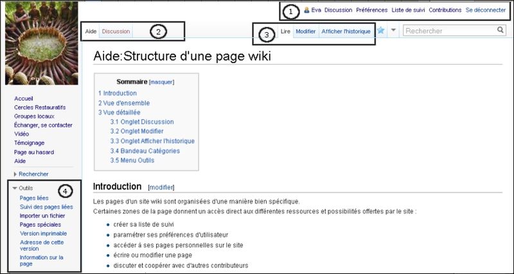Open Préférences in the user menu
Viewport: 514px width, 274px height.
pos(371,10)
